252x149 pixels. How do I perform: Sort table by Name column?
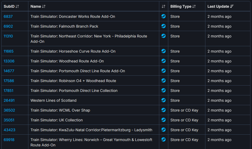click(38, 6)
